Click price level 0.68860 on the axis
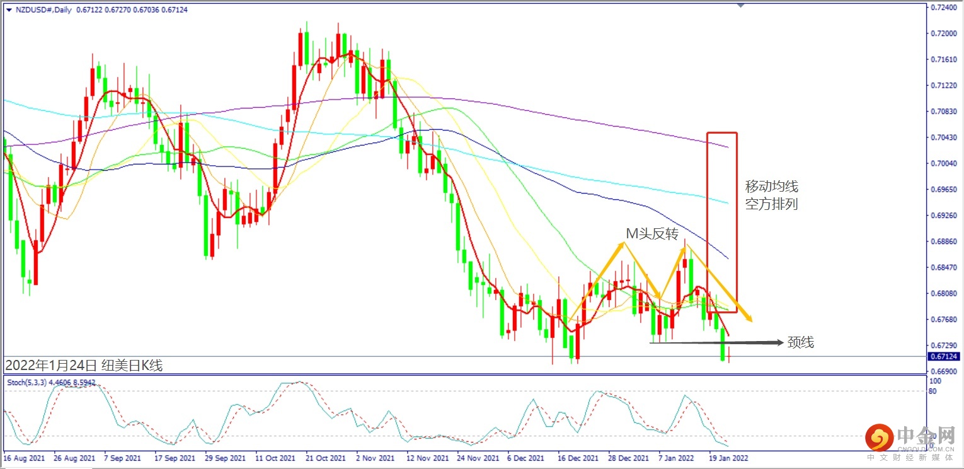Image resolution: width=964 pixels, height=469 pixels. point(943,241)
